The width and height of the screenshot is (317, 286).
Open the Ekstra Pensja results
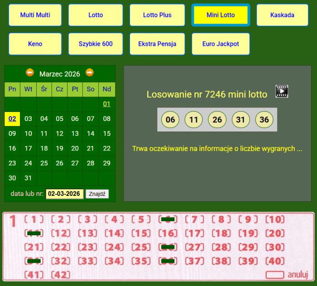tap(157, 44)
